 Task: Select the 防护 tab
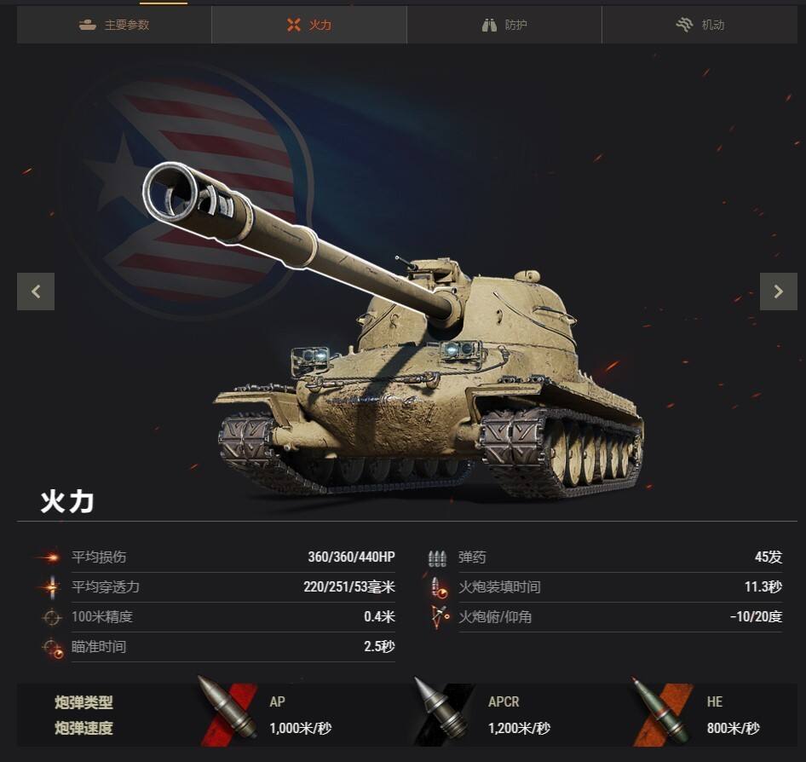(x=504, y=25)
